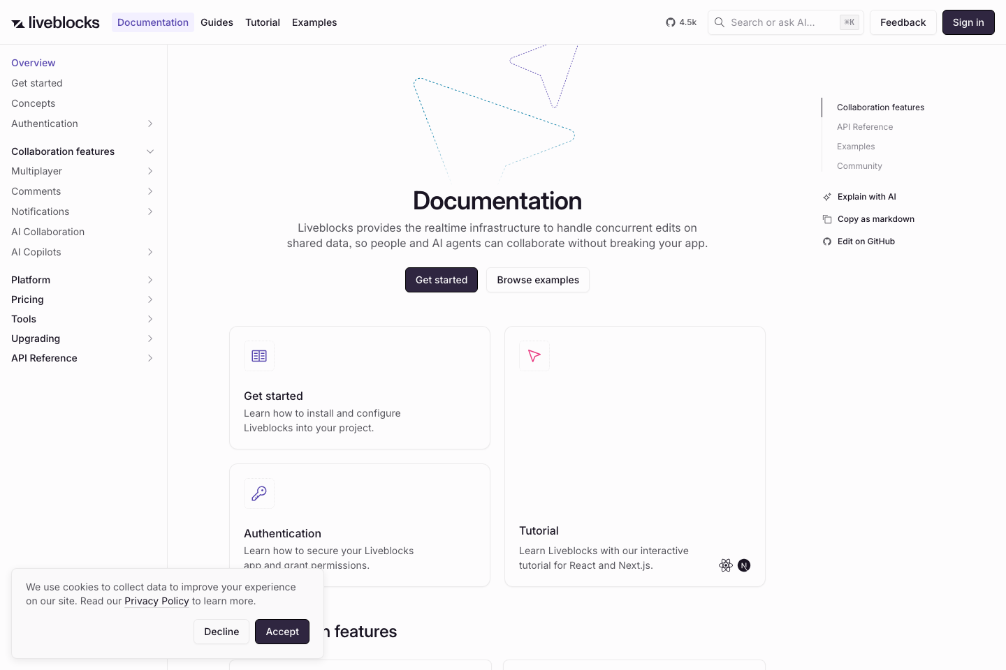This screenshot has height=670, width=1006.
Task: Click the book icon on the Get started card
Action: pyautogui.click(x=259, y=356)
